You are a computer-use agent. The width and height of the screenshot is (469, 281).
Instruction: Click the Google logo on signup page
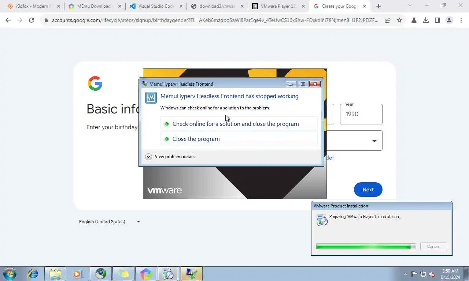pos(95,84)
